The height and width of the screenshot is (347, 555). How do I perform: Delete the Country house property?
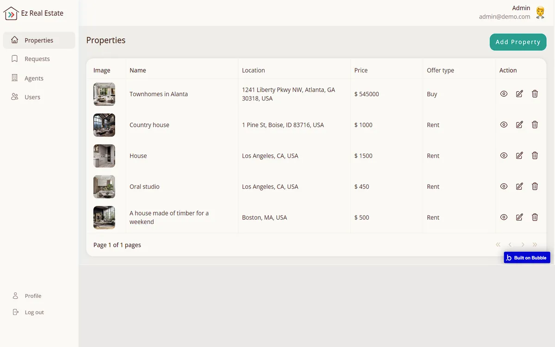[x=535, y=125]
